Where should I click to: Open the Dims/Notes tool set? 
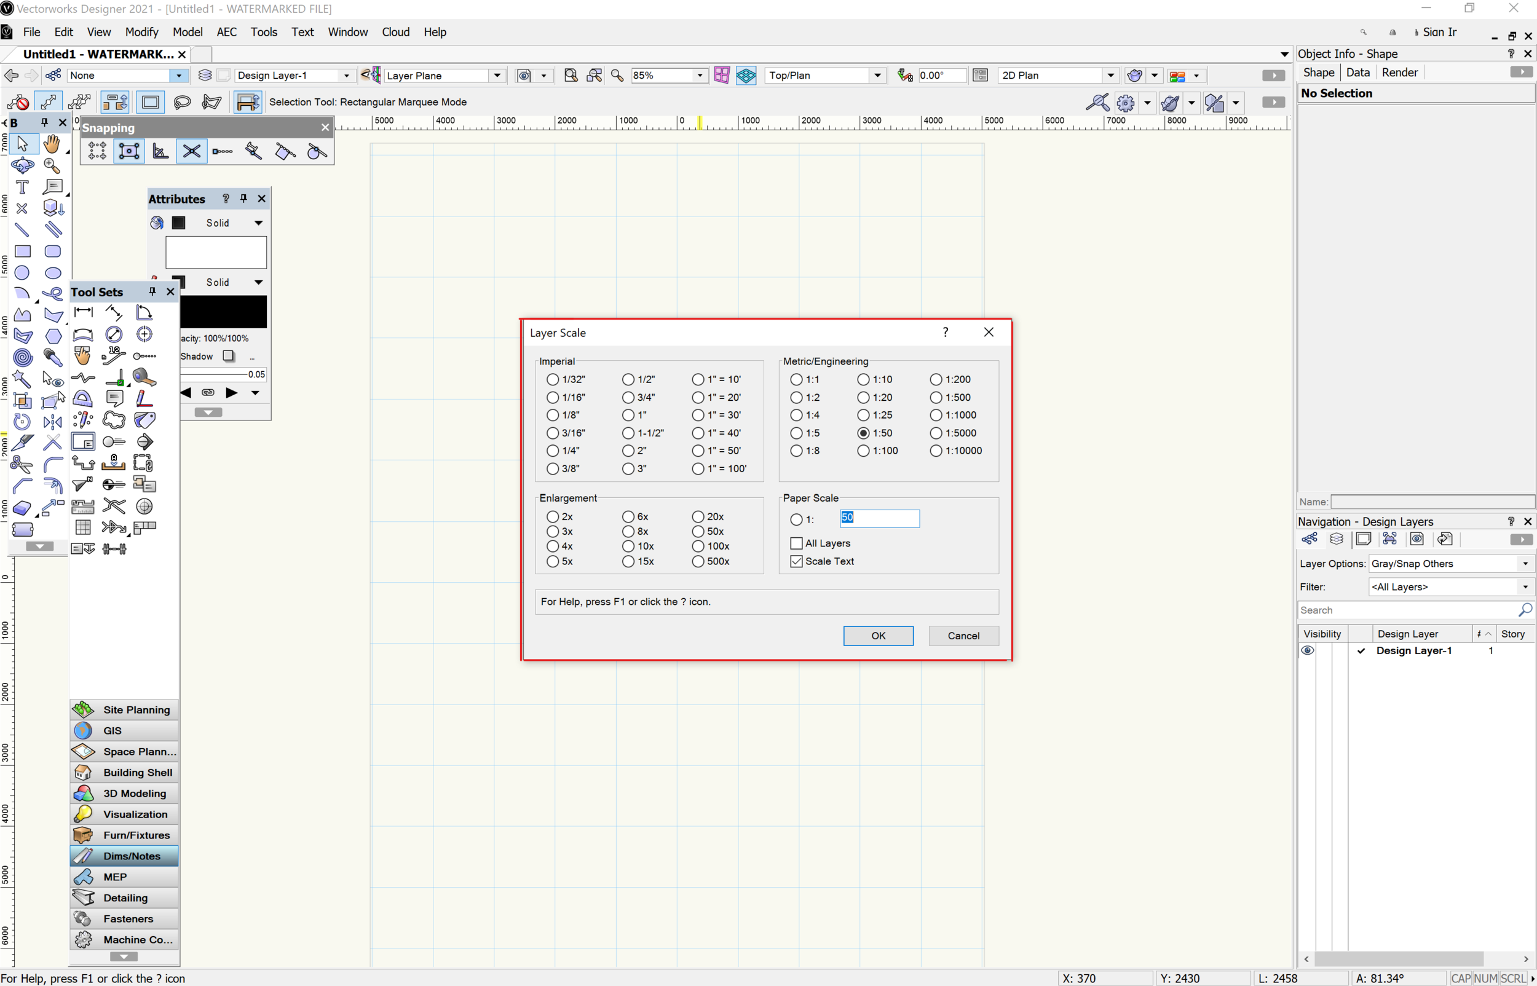coord(124,856)
